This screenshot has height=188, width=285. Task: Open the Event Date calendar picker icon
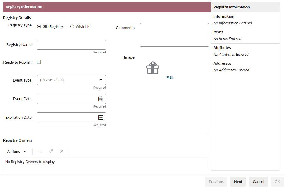coord(101,99)
